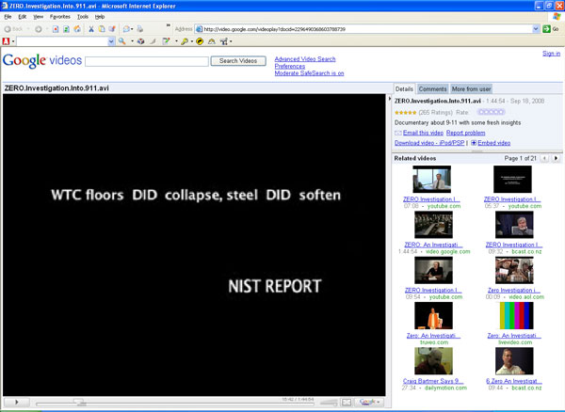Click the Adobe PDF toolbar icon

coord(8,41)
